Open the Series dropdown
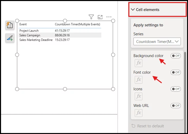188x134 pixels. point(157,41)
